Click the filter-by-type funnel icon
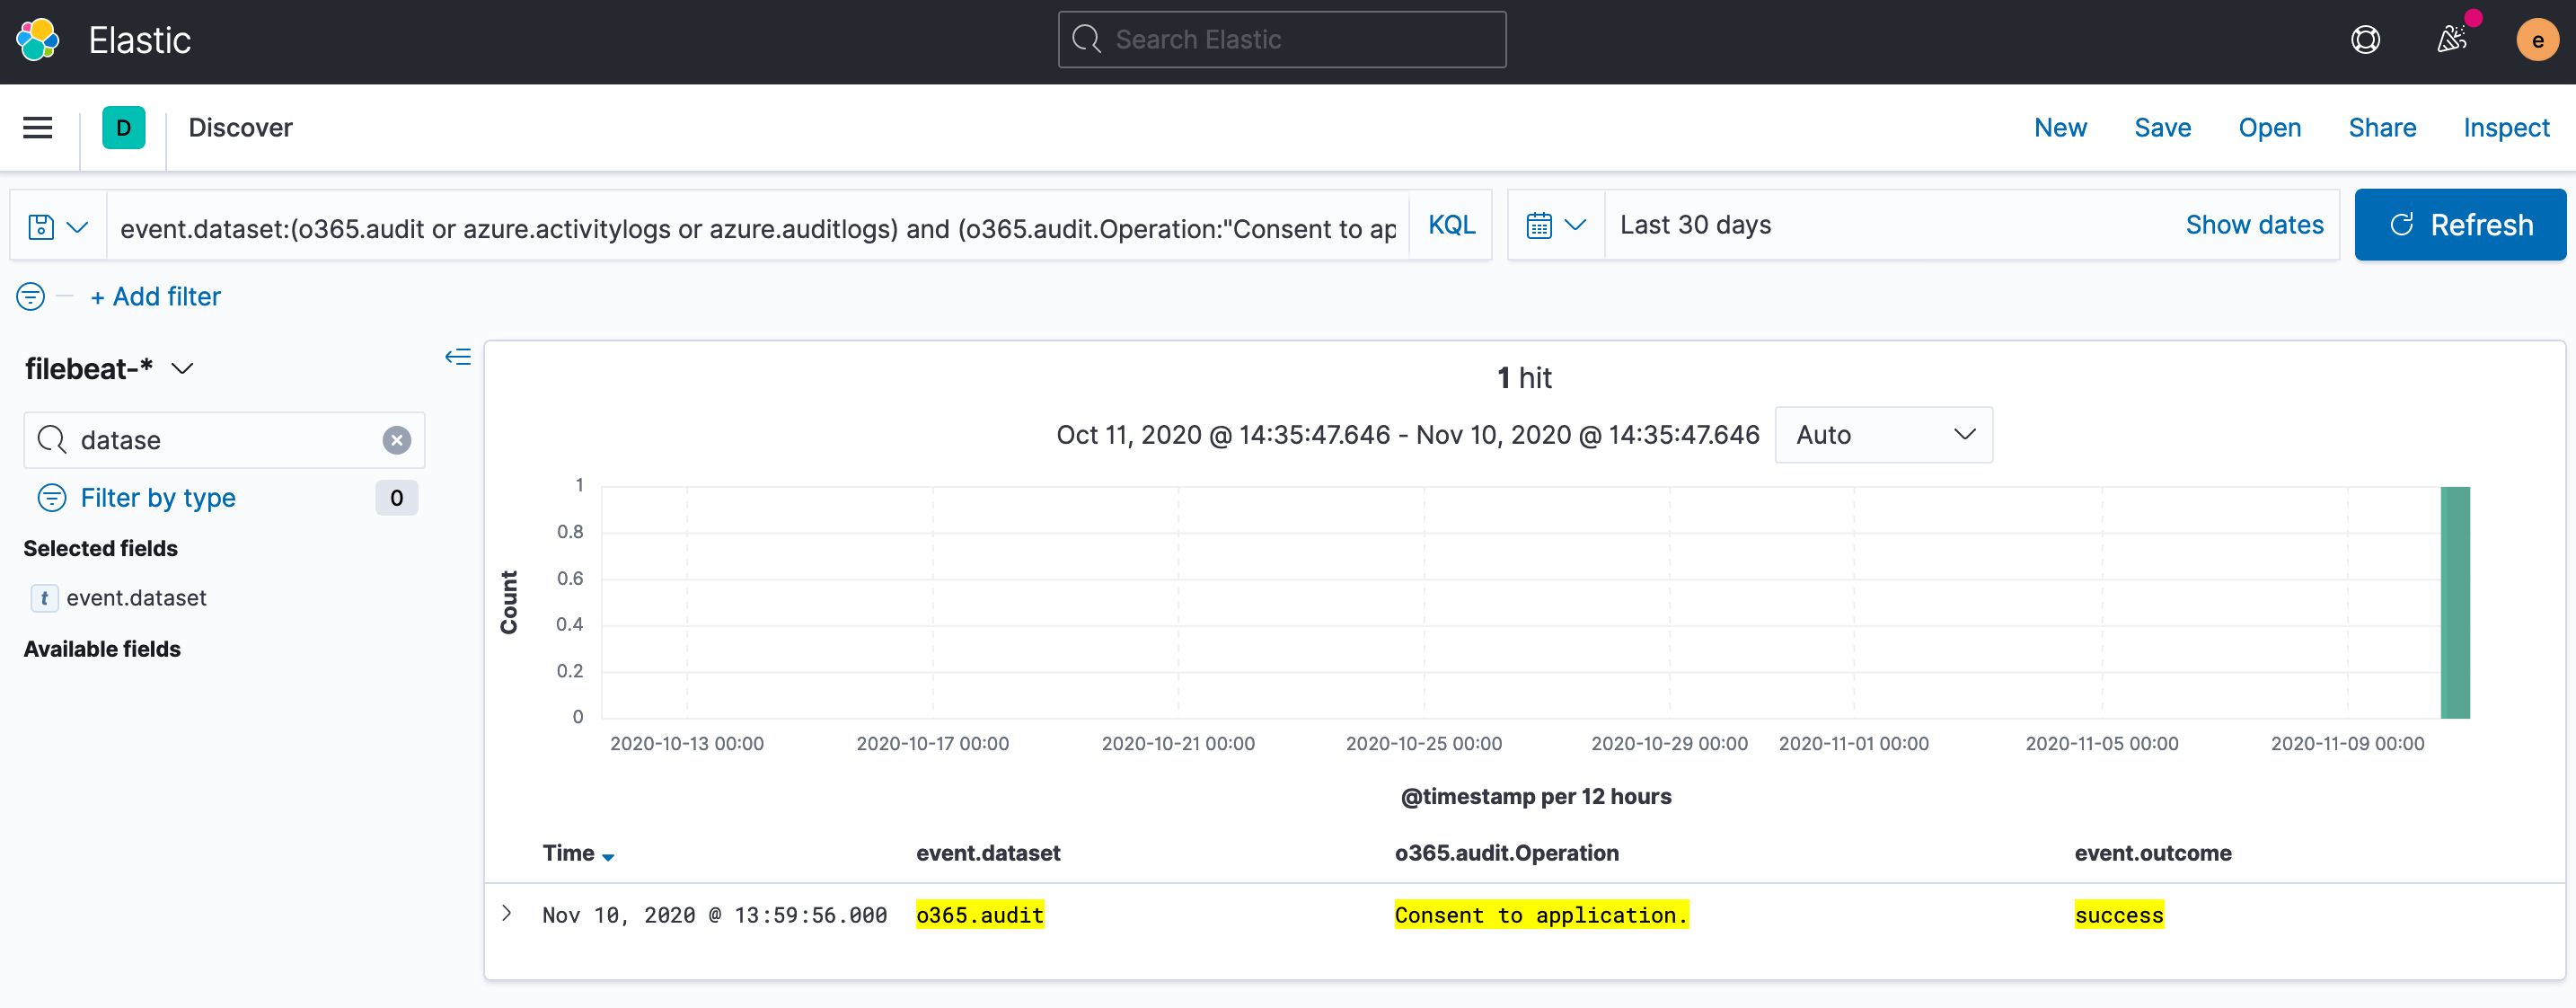The height and width of the screenshot is (1008, 2576). (x=51, y=497)
